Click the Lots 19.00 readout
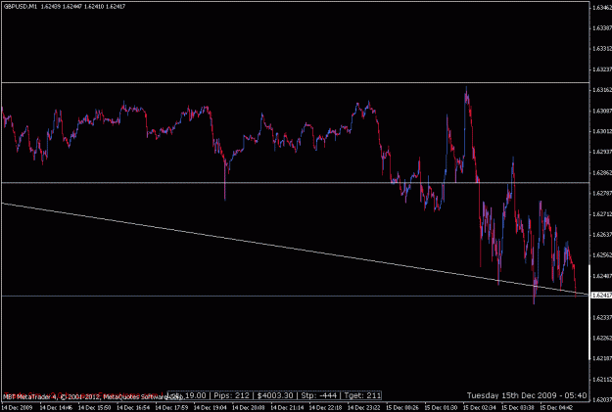Viewport: 612px width, 412px height. point(188,395)
